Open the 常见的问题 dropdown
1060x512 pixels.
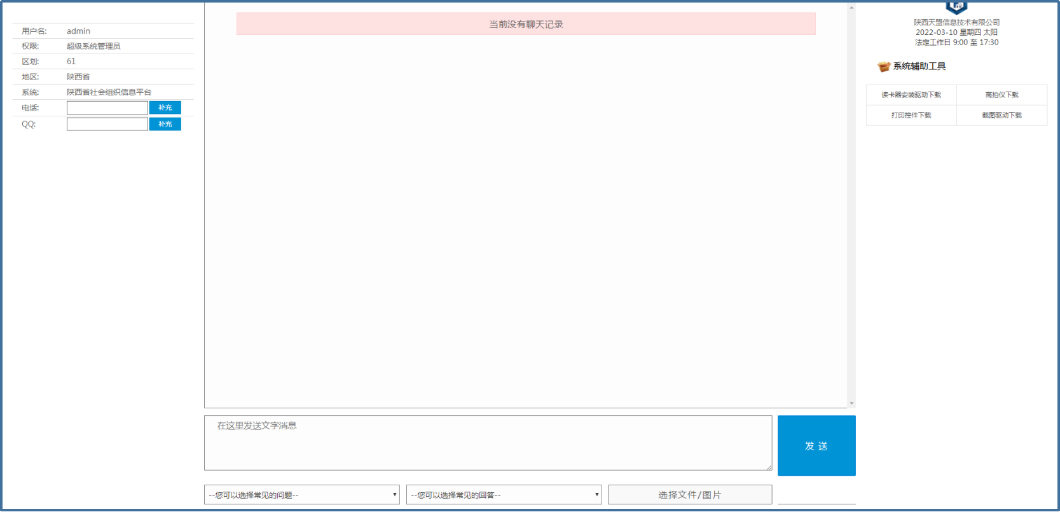pyautogui.click(x=301, y=495)
